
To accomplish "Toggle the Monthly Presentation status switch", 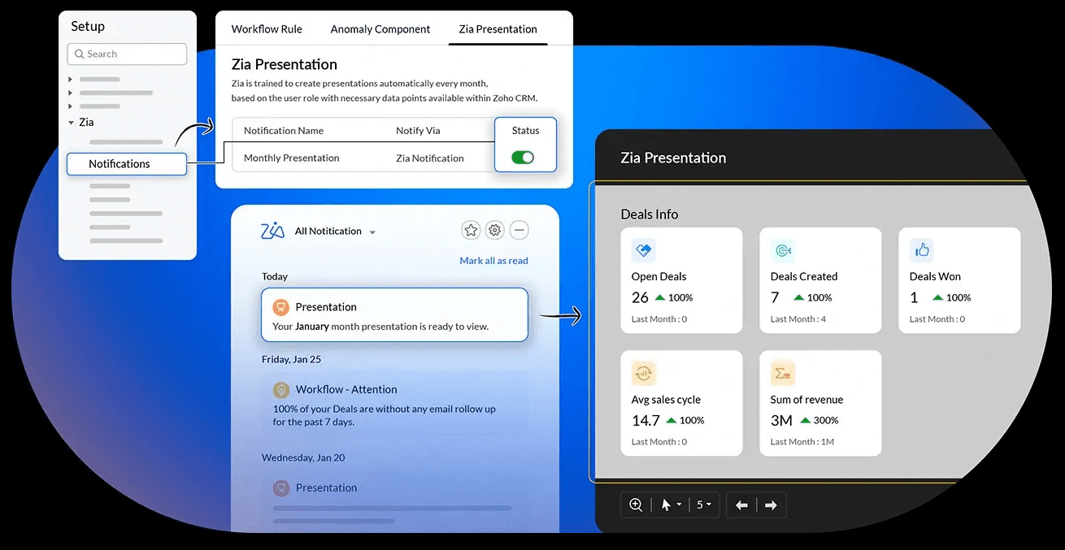I will pos(523,158).
